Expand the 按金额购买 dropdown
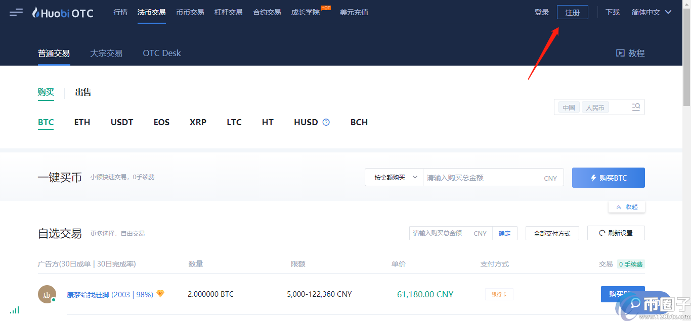691x321 pixels. pos(394,178)
